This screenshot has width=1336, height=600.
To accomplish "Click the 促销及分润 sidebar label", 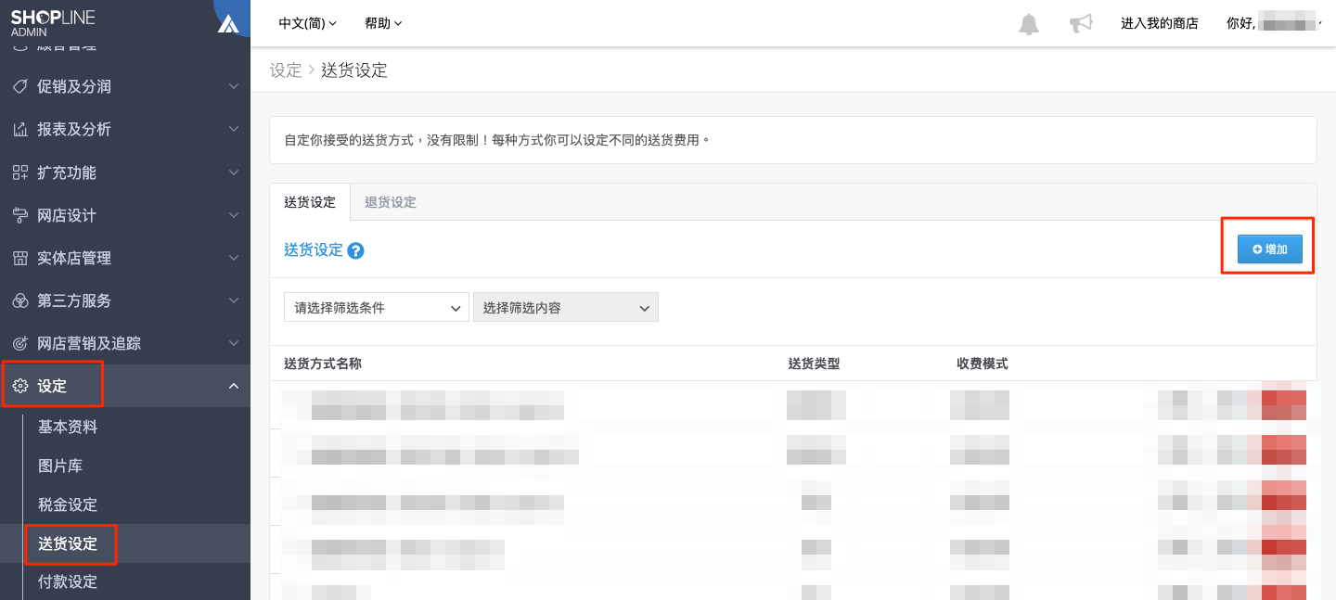I will 74,86.
